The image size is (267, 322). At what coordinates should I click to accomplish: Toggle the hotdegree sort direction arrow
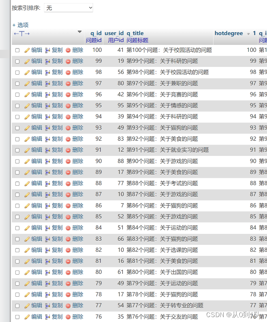[x=248, y=34]
